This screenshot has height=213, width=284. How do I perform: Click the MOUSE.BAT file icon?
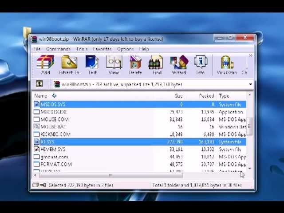[36, 127]
